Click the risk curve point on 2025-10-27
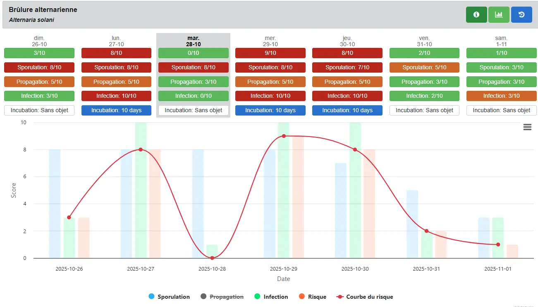Viewport: 538px width, 307px height. pyautogui.click(x=141, y=149)
